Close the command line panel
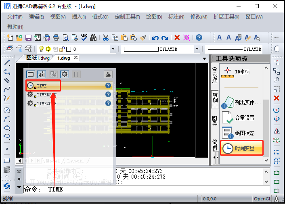 tap(19, 171)
